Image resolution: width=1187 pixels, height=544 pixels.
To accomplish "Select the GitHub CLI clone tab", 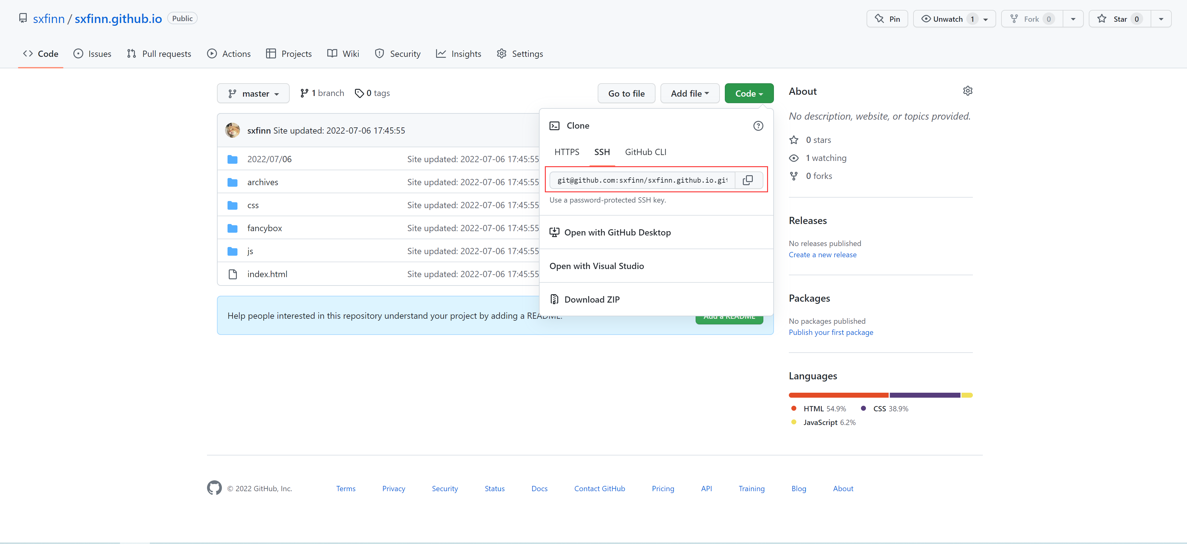I will point(645,152).
